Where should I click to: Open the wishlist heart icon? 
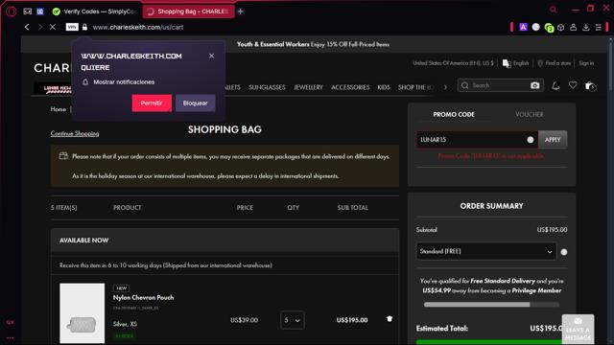(x=573, y=85)
